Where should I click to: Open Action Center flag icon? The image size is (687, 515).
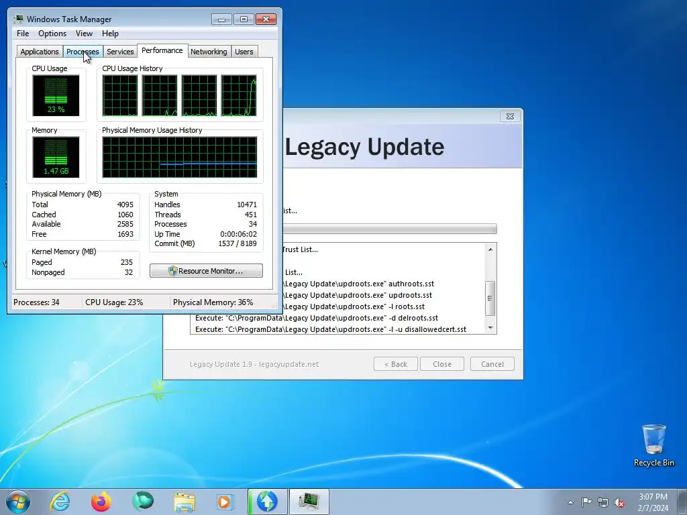586,502
